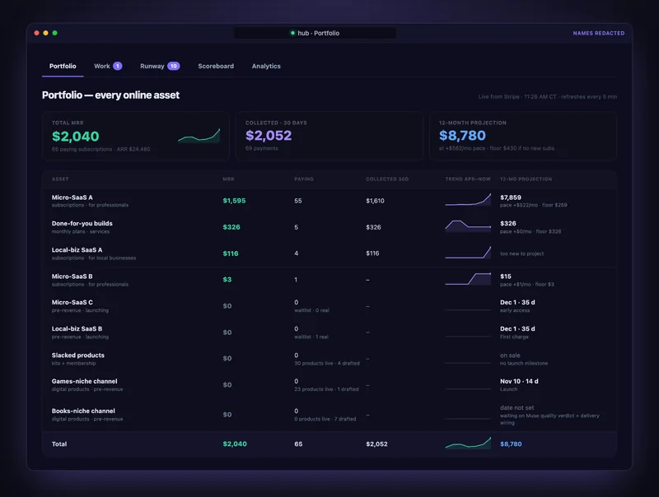Open the Micro-SaaS A asset name
The height and width of the screenshot is (497, 659).
[72, 197]
